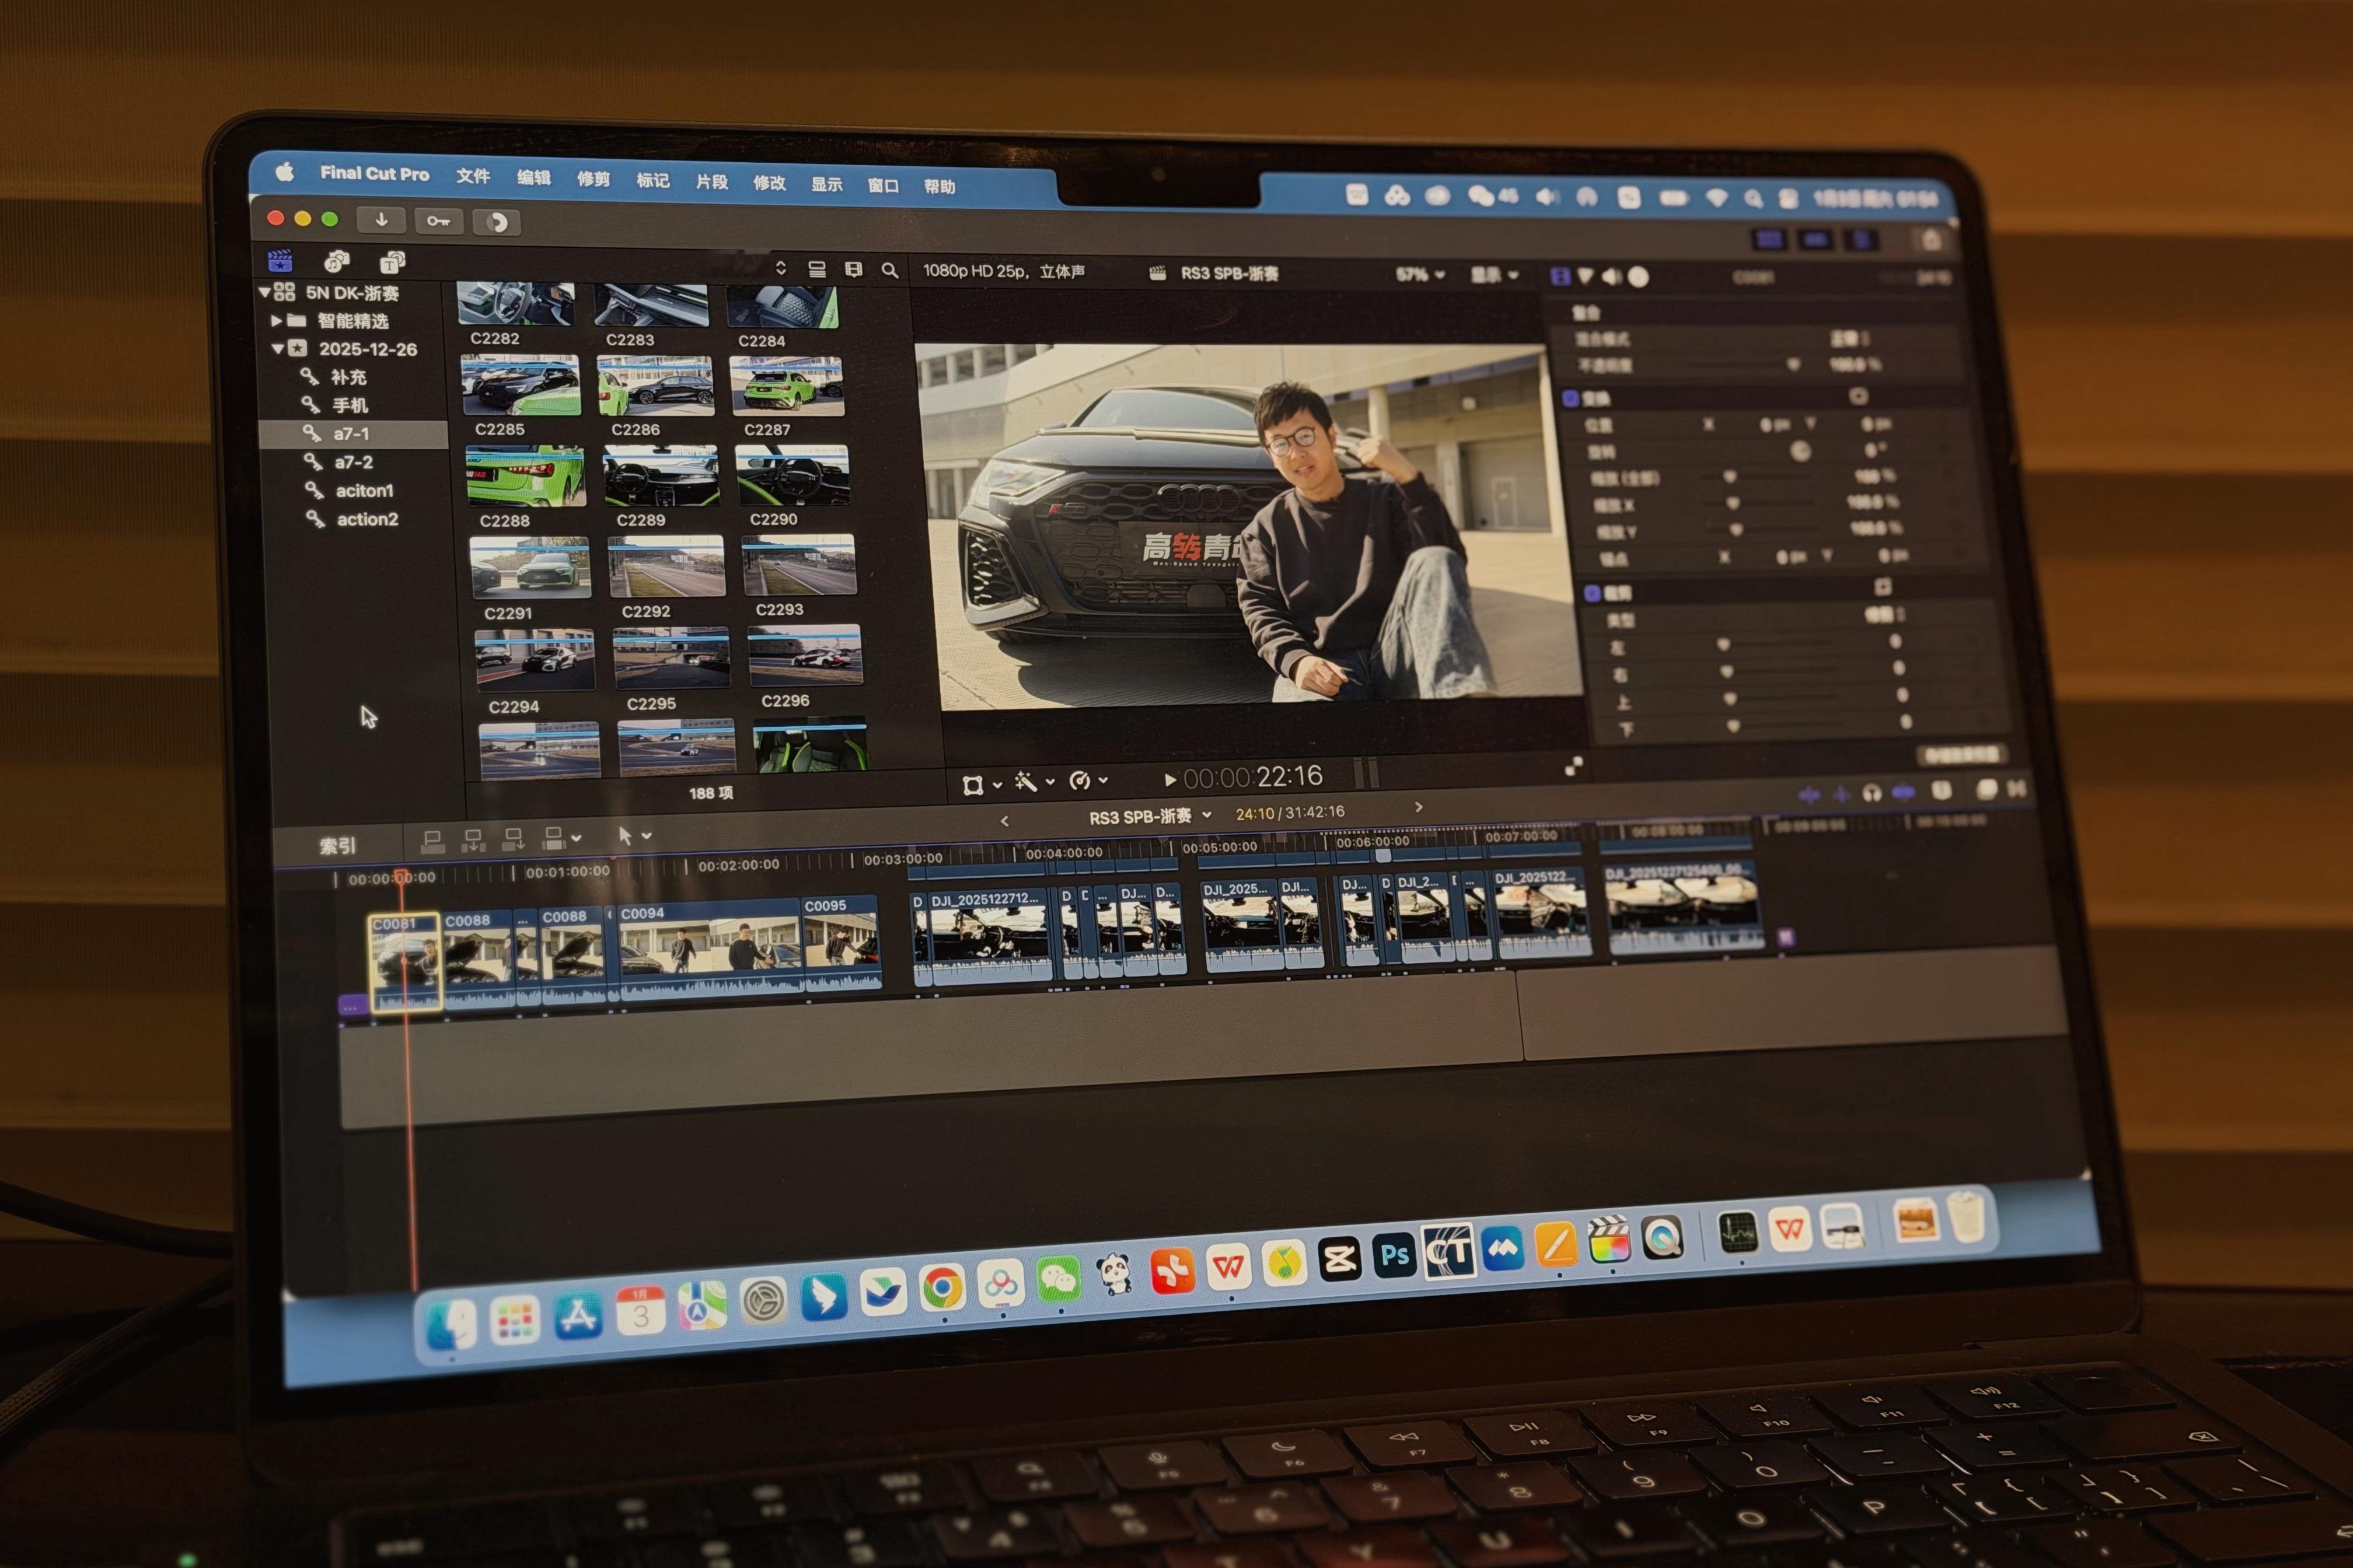
Task: Toggle the Crop section checkbox in inspector
Action: coord(1591,593)
